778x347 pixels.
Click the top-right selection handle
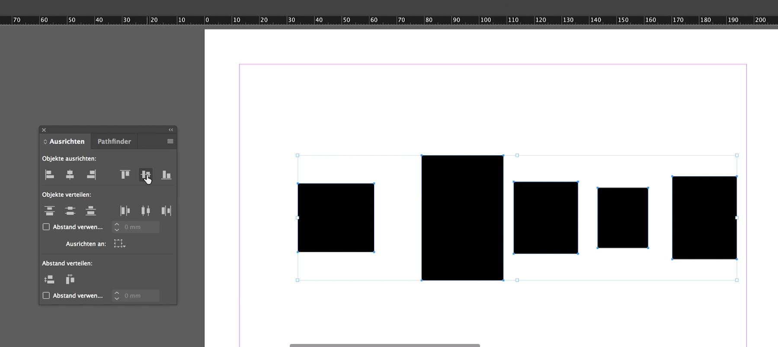click(x=737, y=155)
